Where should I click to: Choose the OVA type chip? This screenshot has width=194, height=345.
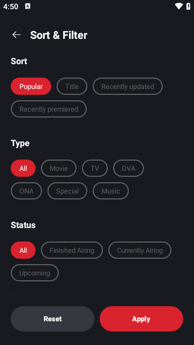tap(128, 168)
